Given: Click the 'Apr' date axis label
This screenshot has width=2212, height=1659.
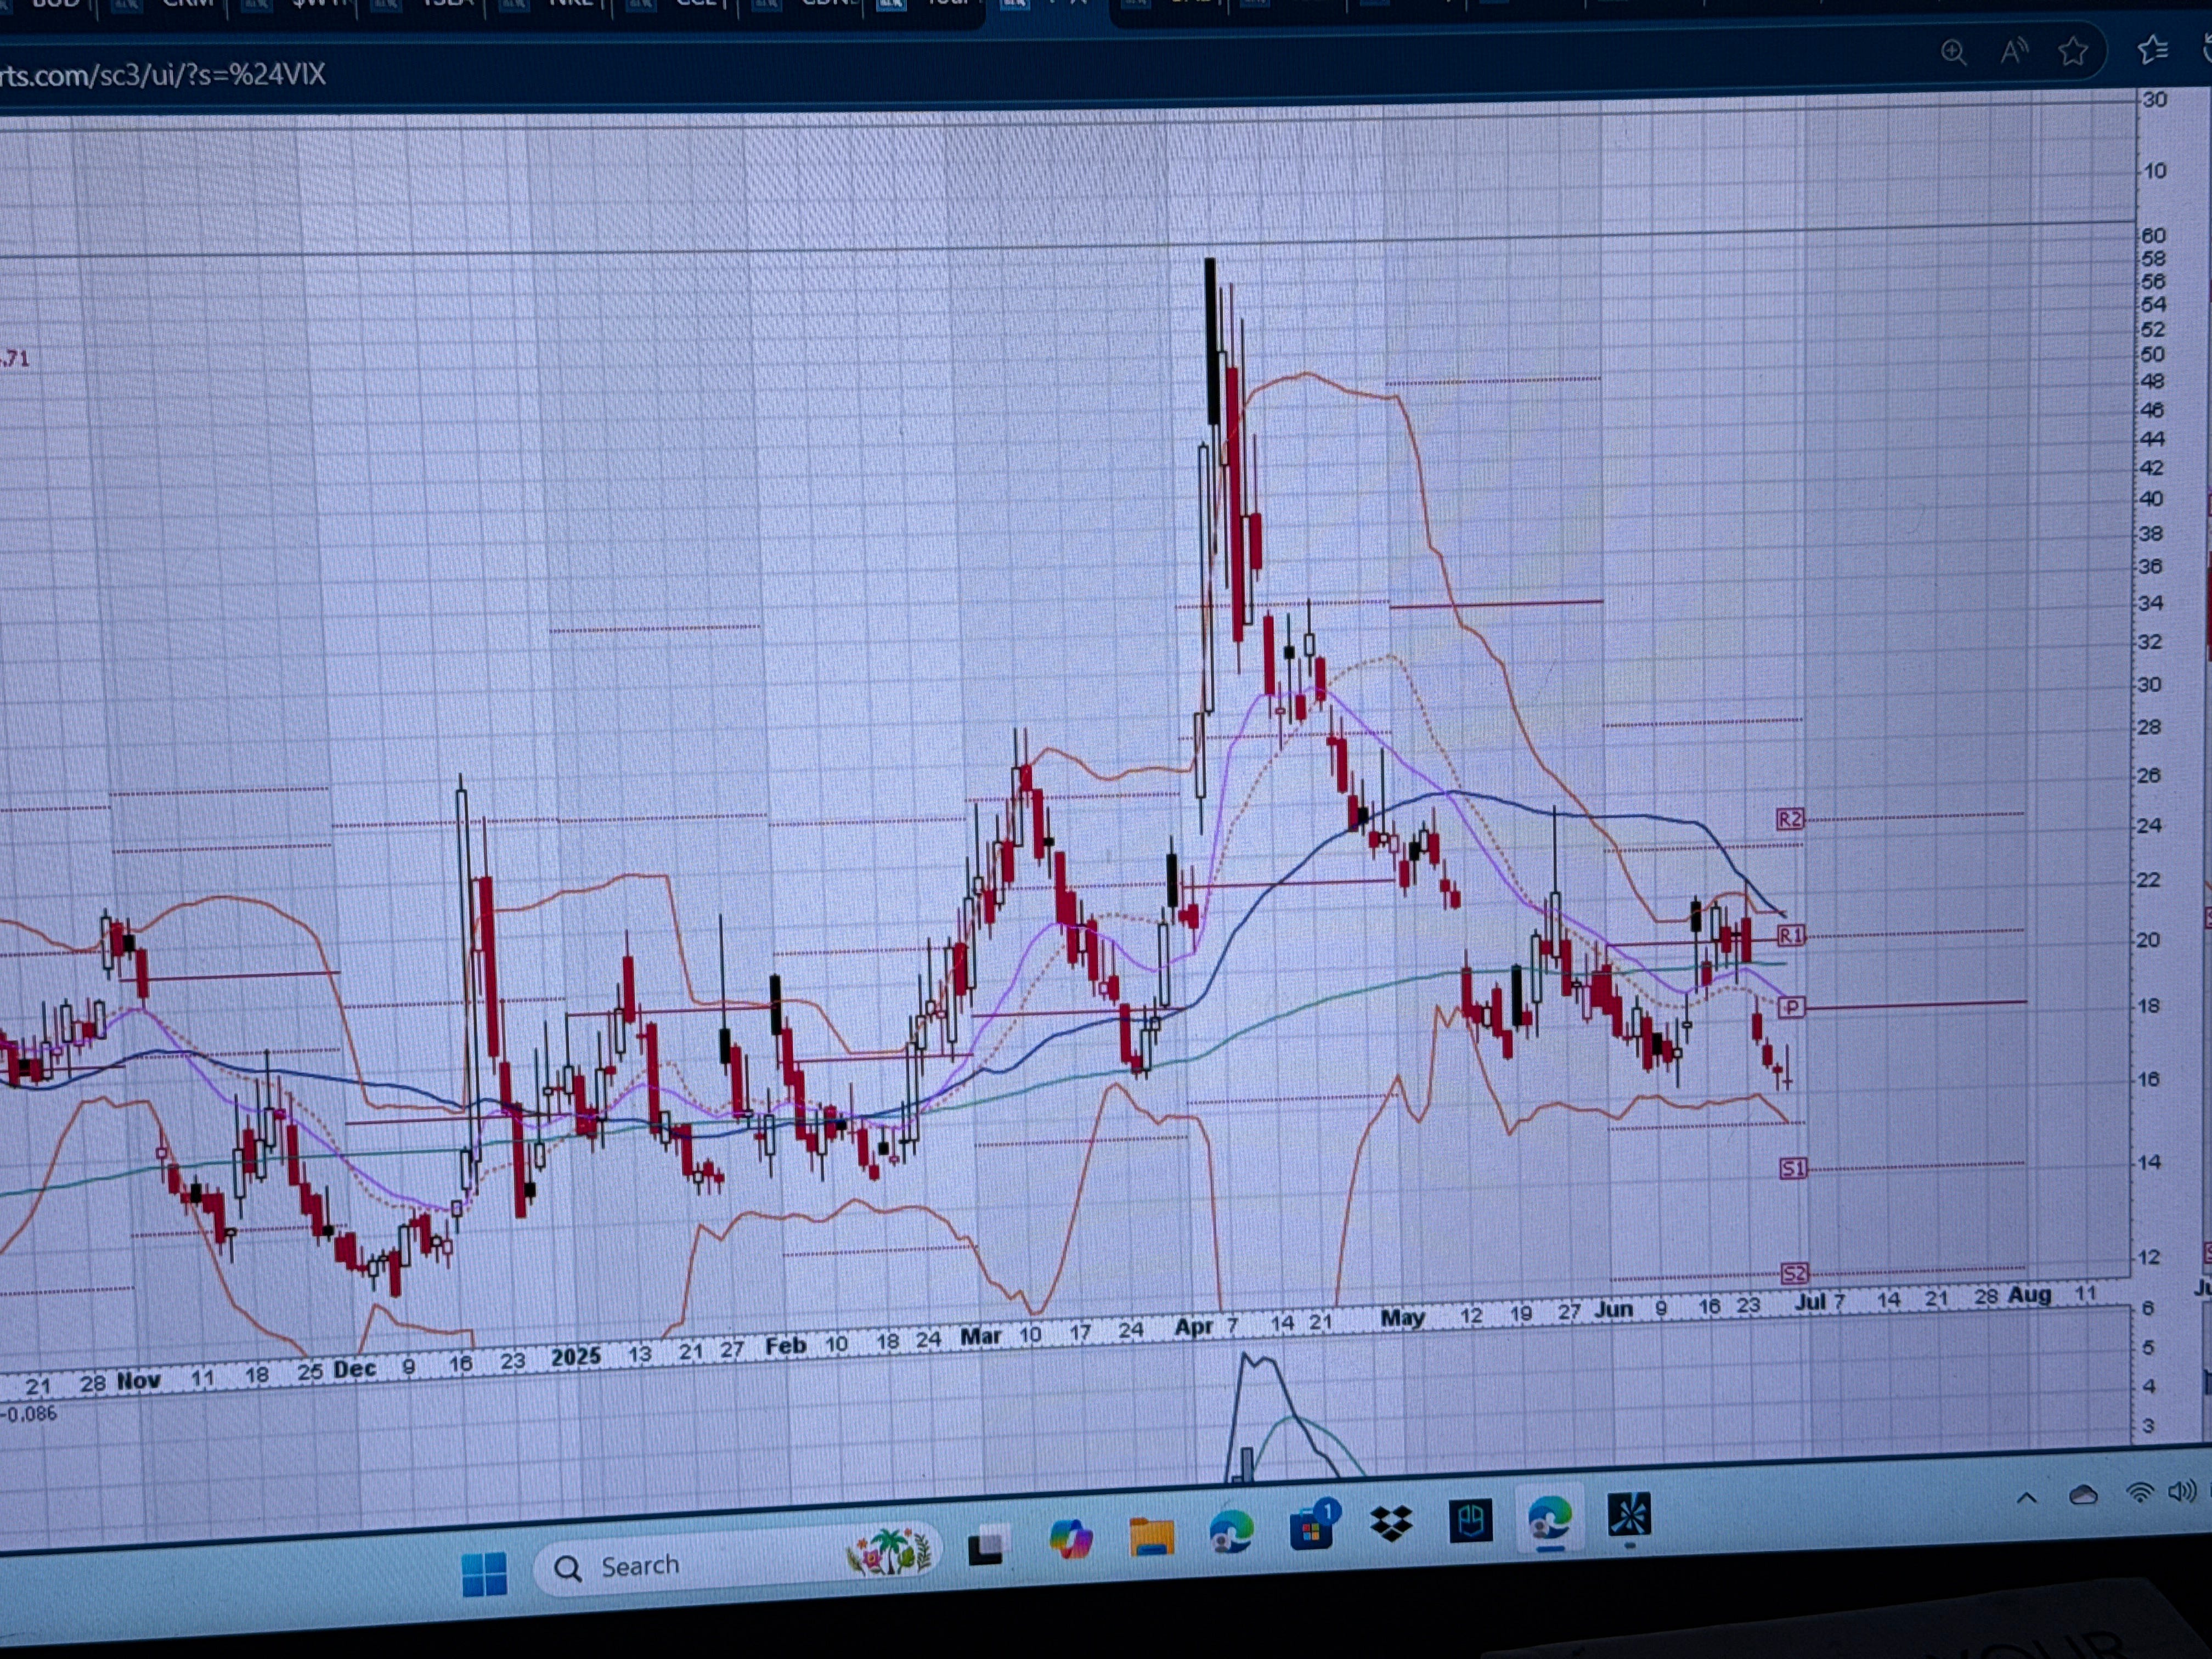Looking at the screenshot, I should click(x=1194, y=1327).
